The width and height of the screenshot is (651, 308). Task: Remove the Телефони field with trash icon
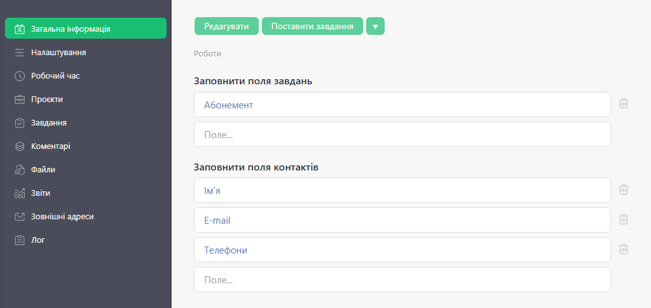pyautogui.click(x=624, y=249)
